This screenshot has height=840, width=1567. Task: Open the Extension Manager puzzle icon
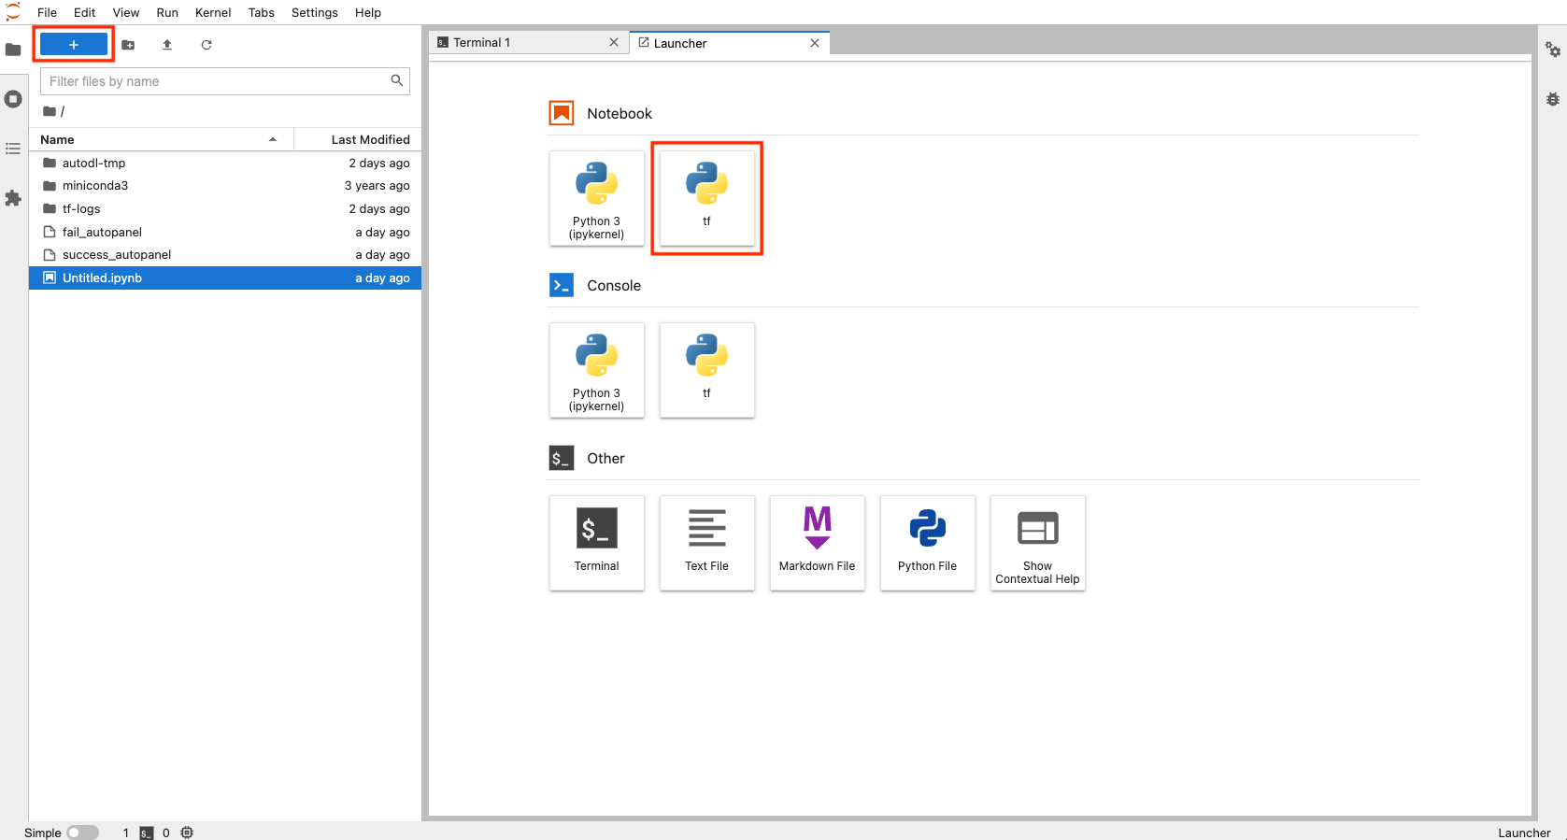pos(13,198)
